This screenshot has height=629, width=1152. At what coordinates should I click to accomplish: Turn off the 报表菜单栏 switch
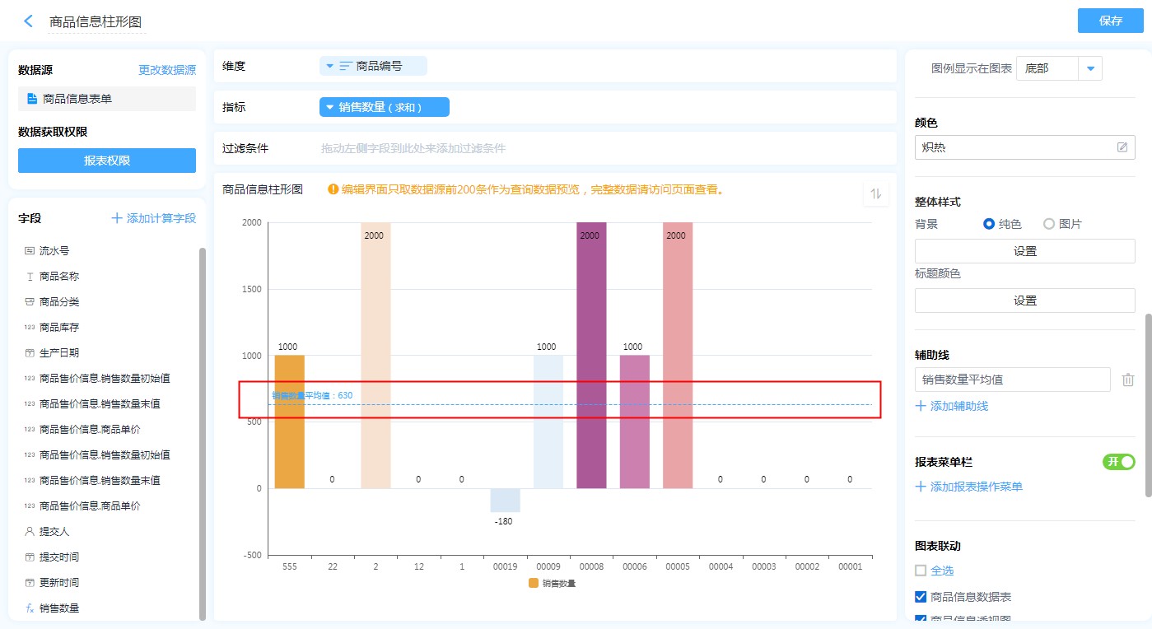pos(1118,462)
